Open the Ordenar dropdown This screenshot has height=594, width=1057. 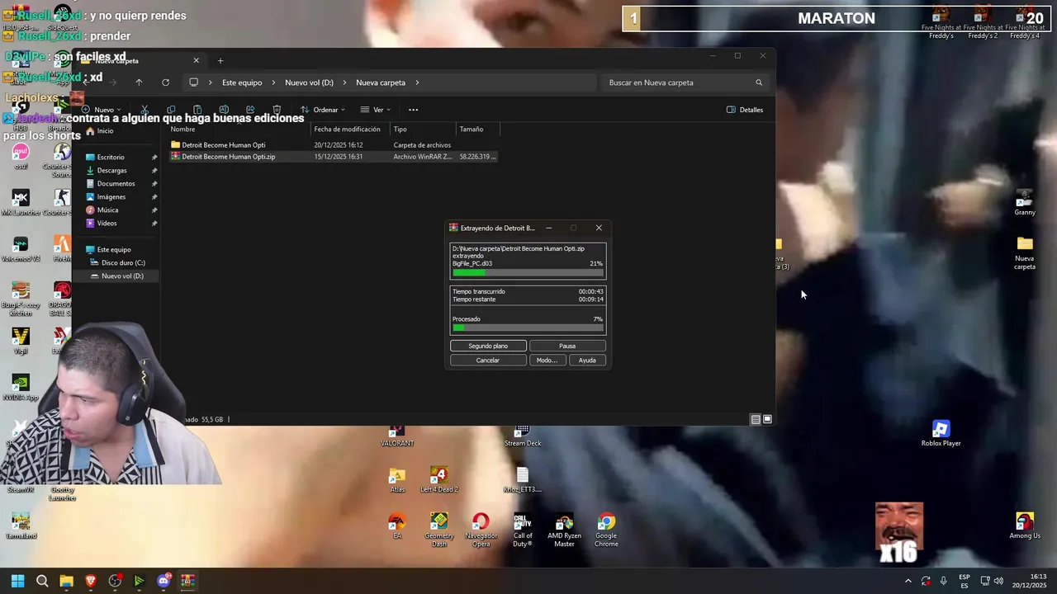pyautogui.click(x=323, y=110)
